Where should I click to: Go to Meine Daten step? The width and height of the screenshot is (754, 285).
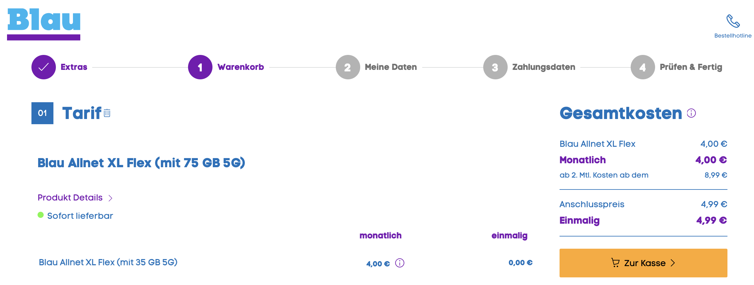390,67
